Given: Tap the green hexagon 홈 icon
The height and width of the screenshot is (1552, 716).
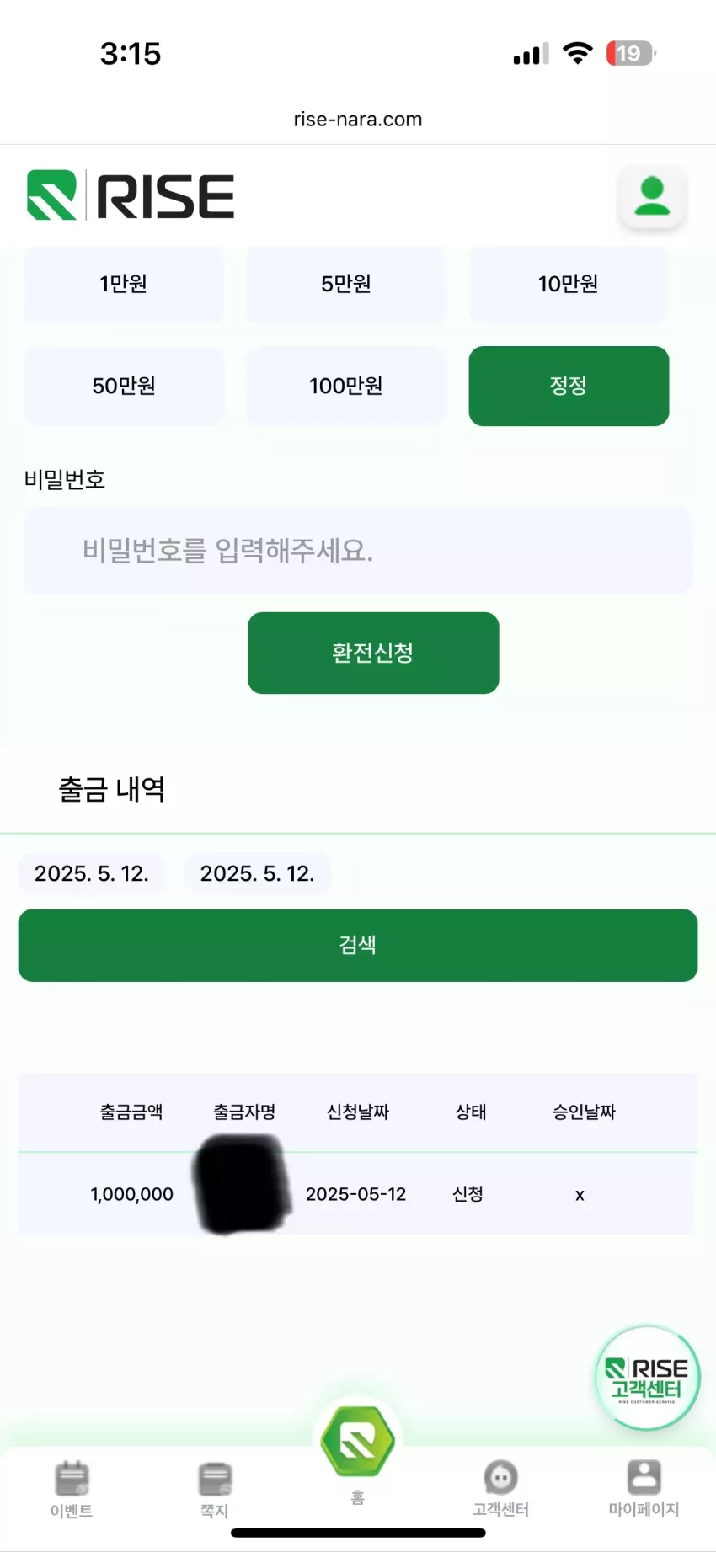Looking at the screenshot, I should tap(358, 1441).
